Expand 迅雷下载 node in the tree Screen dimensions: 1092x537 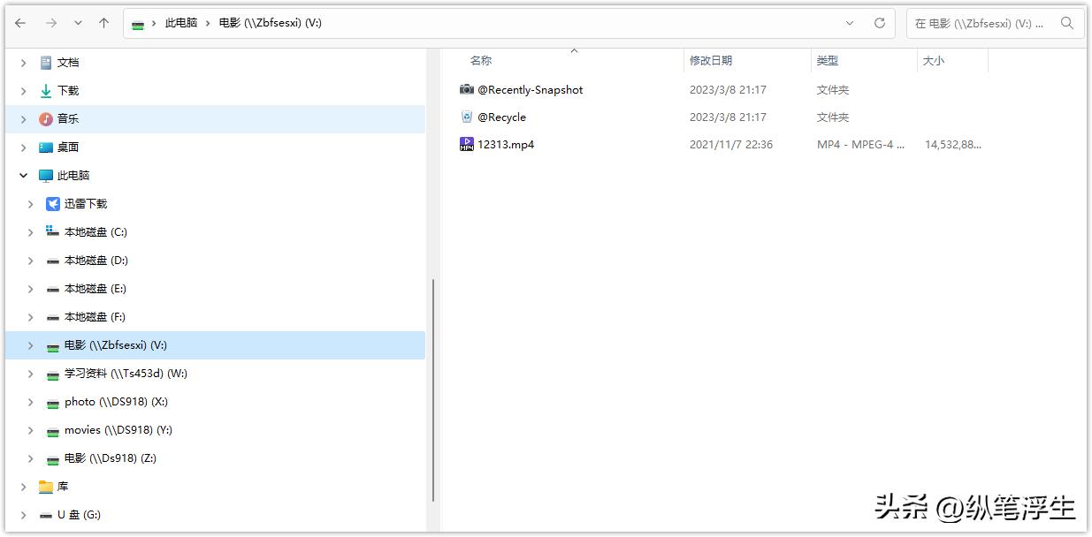click(x=31, y=204)
